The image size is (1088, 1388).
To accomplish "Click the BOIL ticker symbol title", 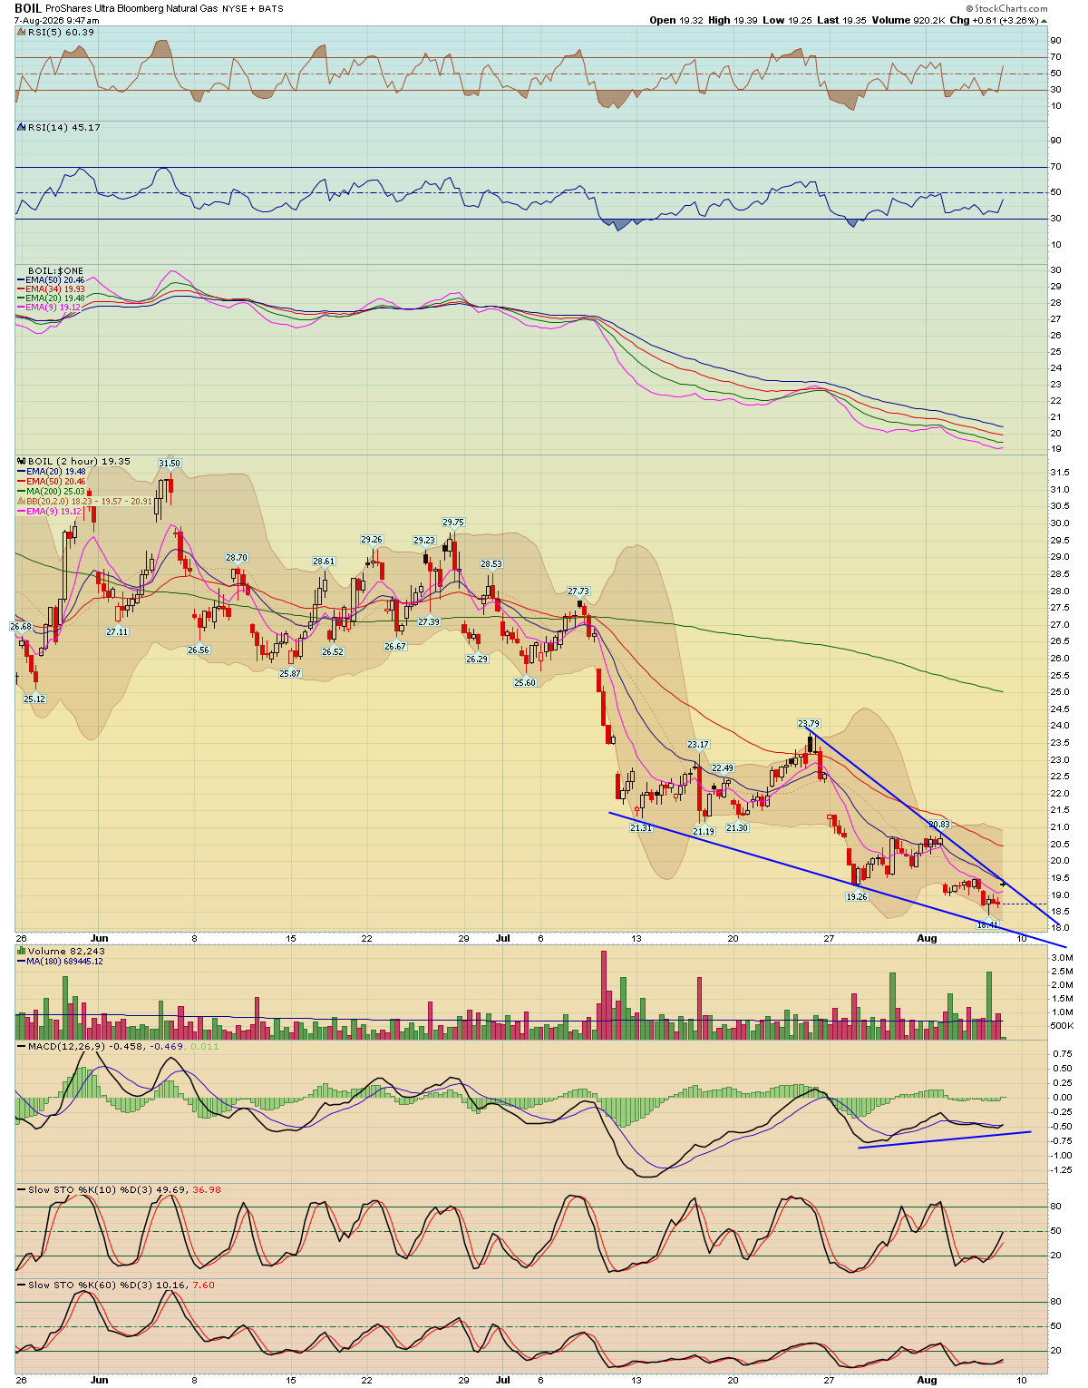I will tap(27, 8).
